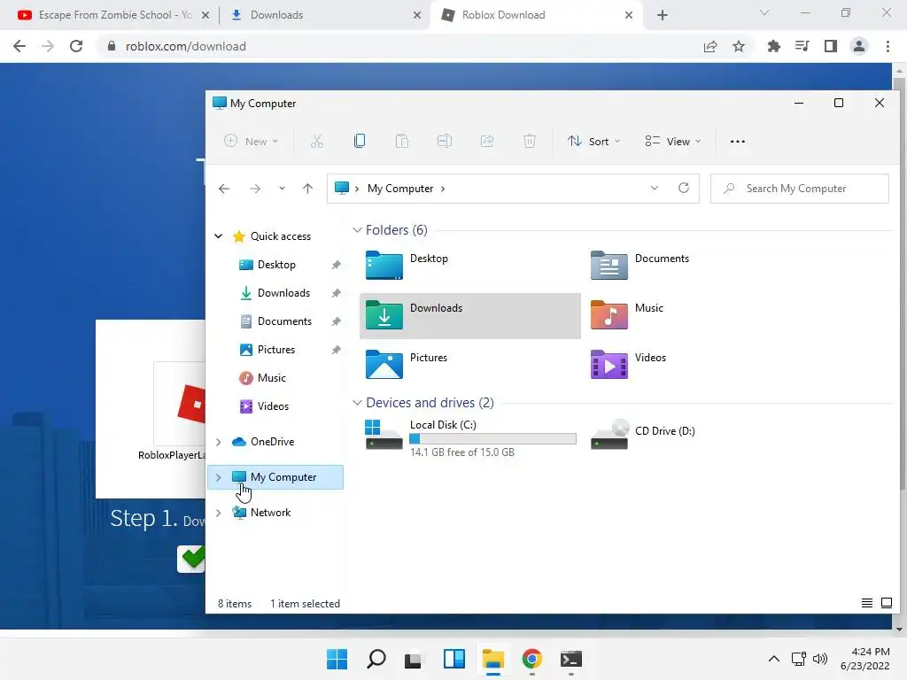907x680 pixels.
Task: Collapse the Folders (6) group
Action: point(357,230)
